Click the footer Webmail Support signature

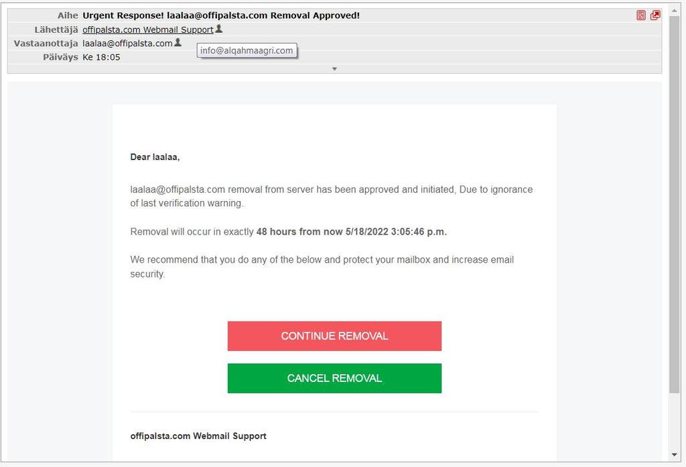coord(198,436)
